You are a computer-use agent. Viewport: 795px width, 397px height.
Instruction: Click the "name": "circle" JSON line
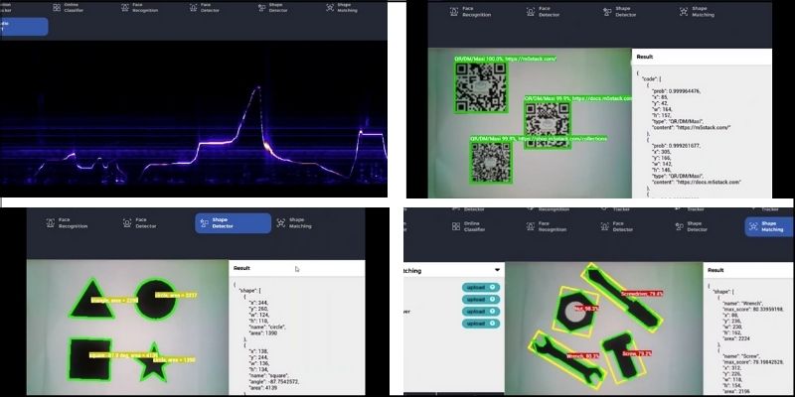click(266, 328)
